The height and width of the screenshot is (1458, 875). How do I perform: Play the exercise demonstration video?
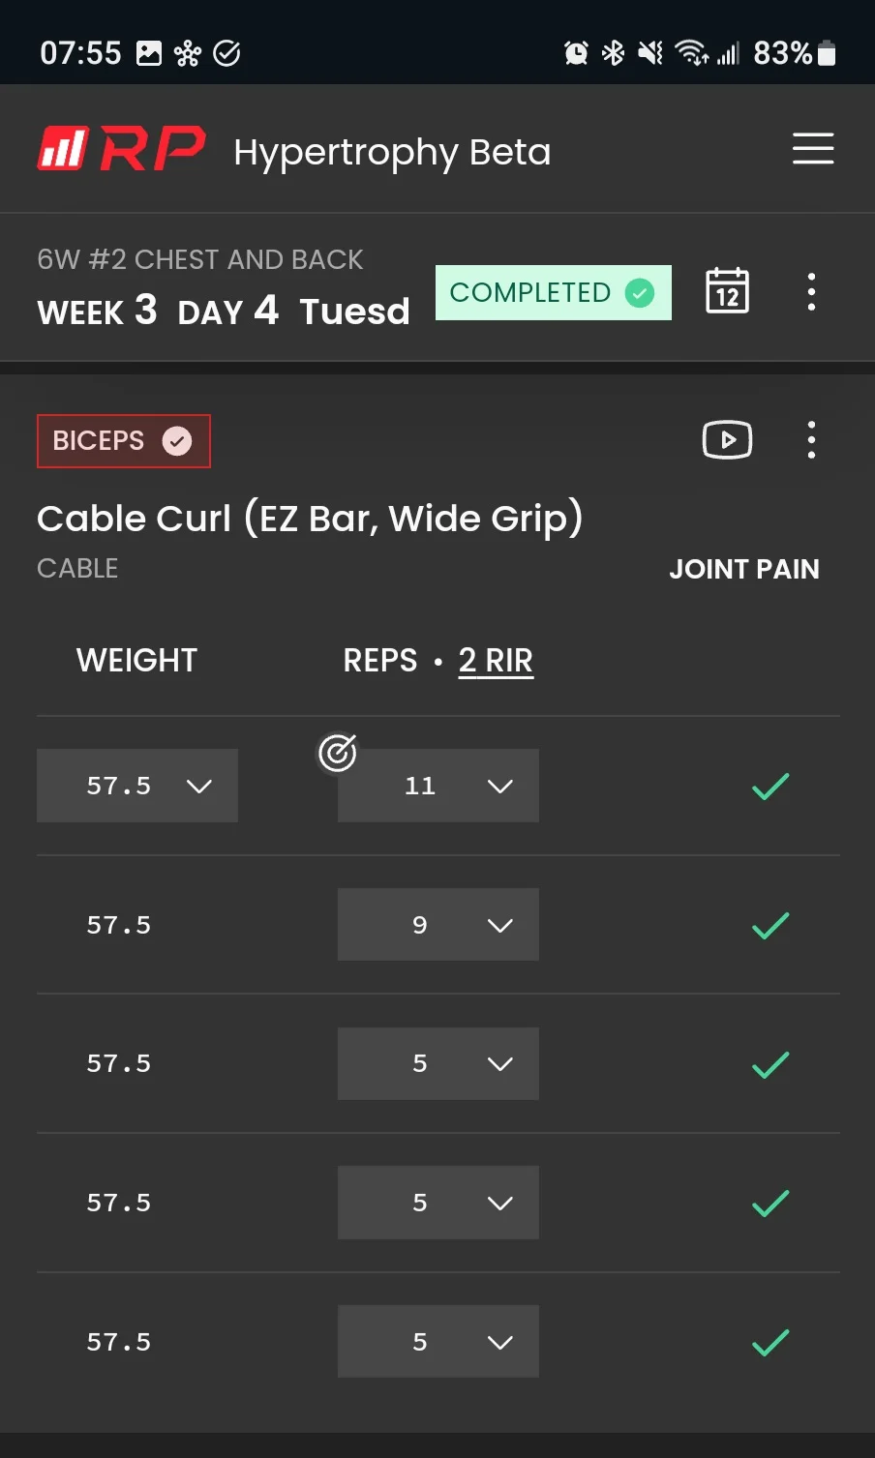tap(727, 440)
